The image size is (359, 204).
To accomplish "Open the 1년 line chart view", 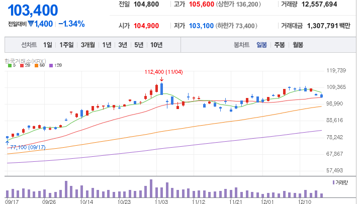I will pos(107,45).
